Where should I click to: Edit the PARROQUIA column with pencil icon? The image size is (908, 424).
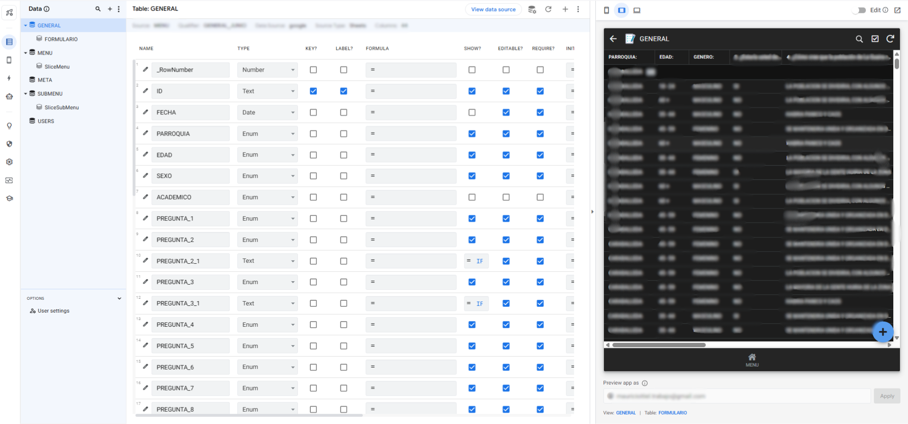click(x=146, y=133)
